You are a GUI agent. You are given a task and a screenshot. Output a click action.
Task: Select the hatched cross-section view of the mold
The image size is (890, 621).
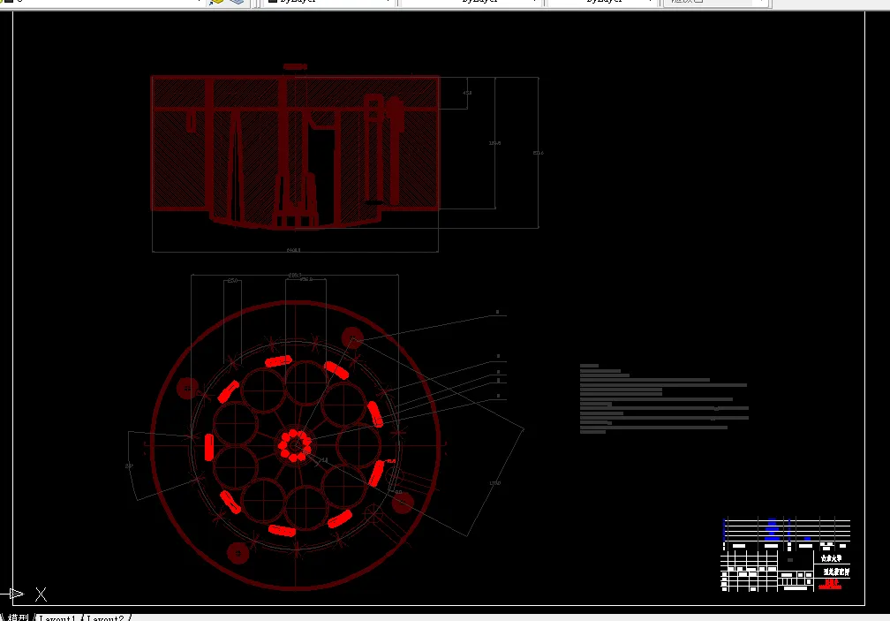pyautogui.click(x=295, y=152)
